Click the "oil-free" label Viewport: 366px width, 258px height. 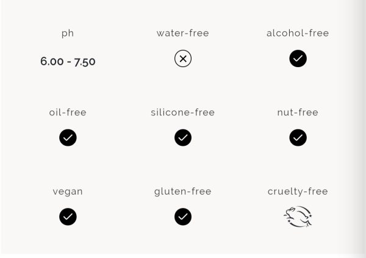click(x=68, y=112)
